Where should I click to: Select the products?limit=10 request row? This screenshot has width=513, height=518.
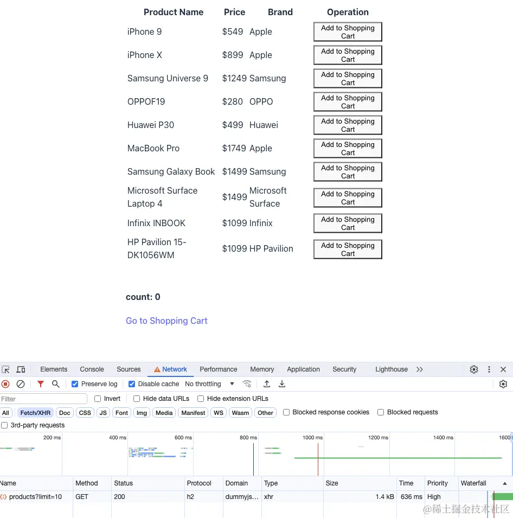coord(256,496)
